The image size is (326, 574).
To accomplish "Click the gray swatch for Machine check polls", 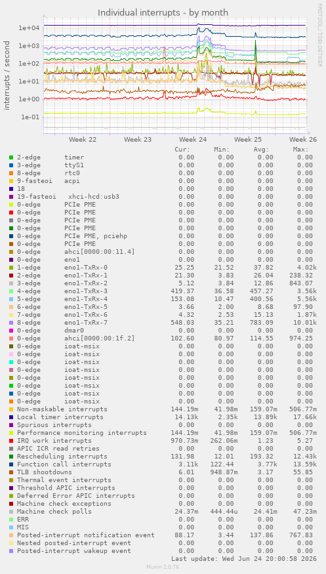I will [x=11, y=512].
